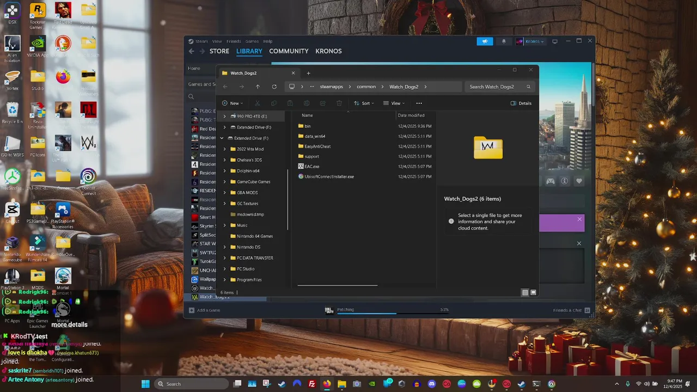Viewport: 697px width, 392px height.
Task: Open Ubisoft Connect desktop shortcut
Action: point(88,182)
